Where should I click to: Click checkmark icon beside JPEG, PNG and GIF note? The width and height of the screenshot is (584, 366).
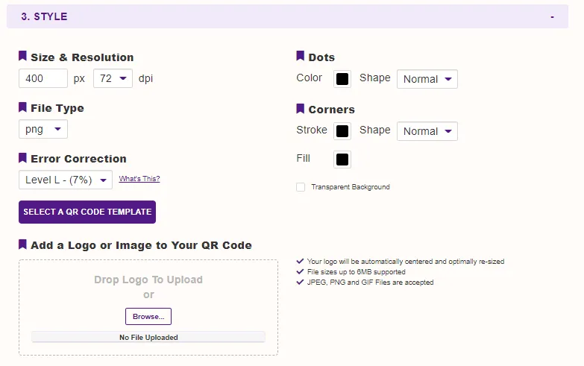[x=300, y=282]
